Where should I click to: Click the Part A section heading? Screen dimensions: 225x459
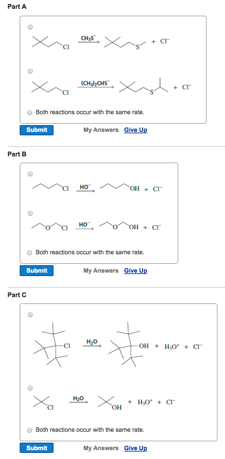coord(17,6)
